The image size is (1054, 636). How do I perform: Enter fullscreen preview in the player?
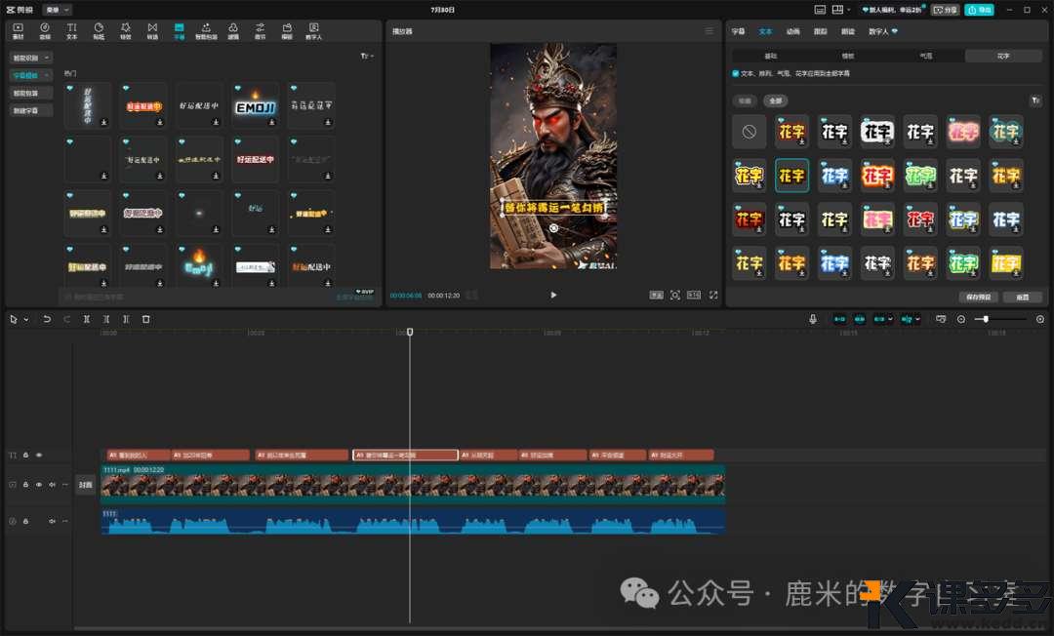point(713,295)
